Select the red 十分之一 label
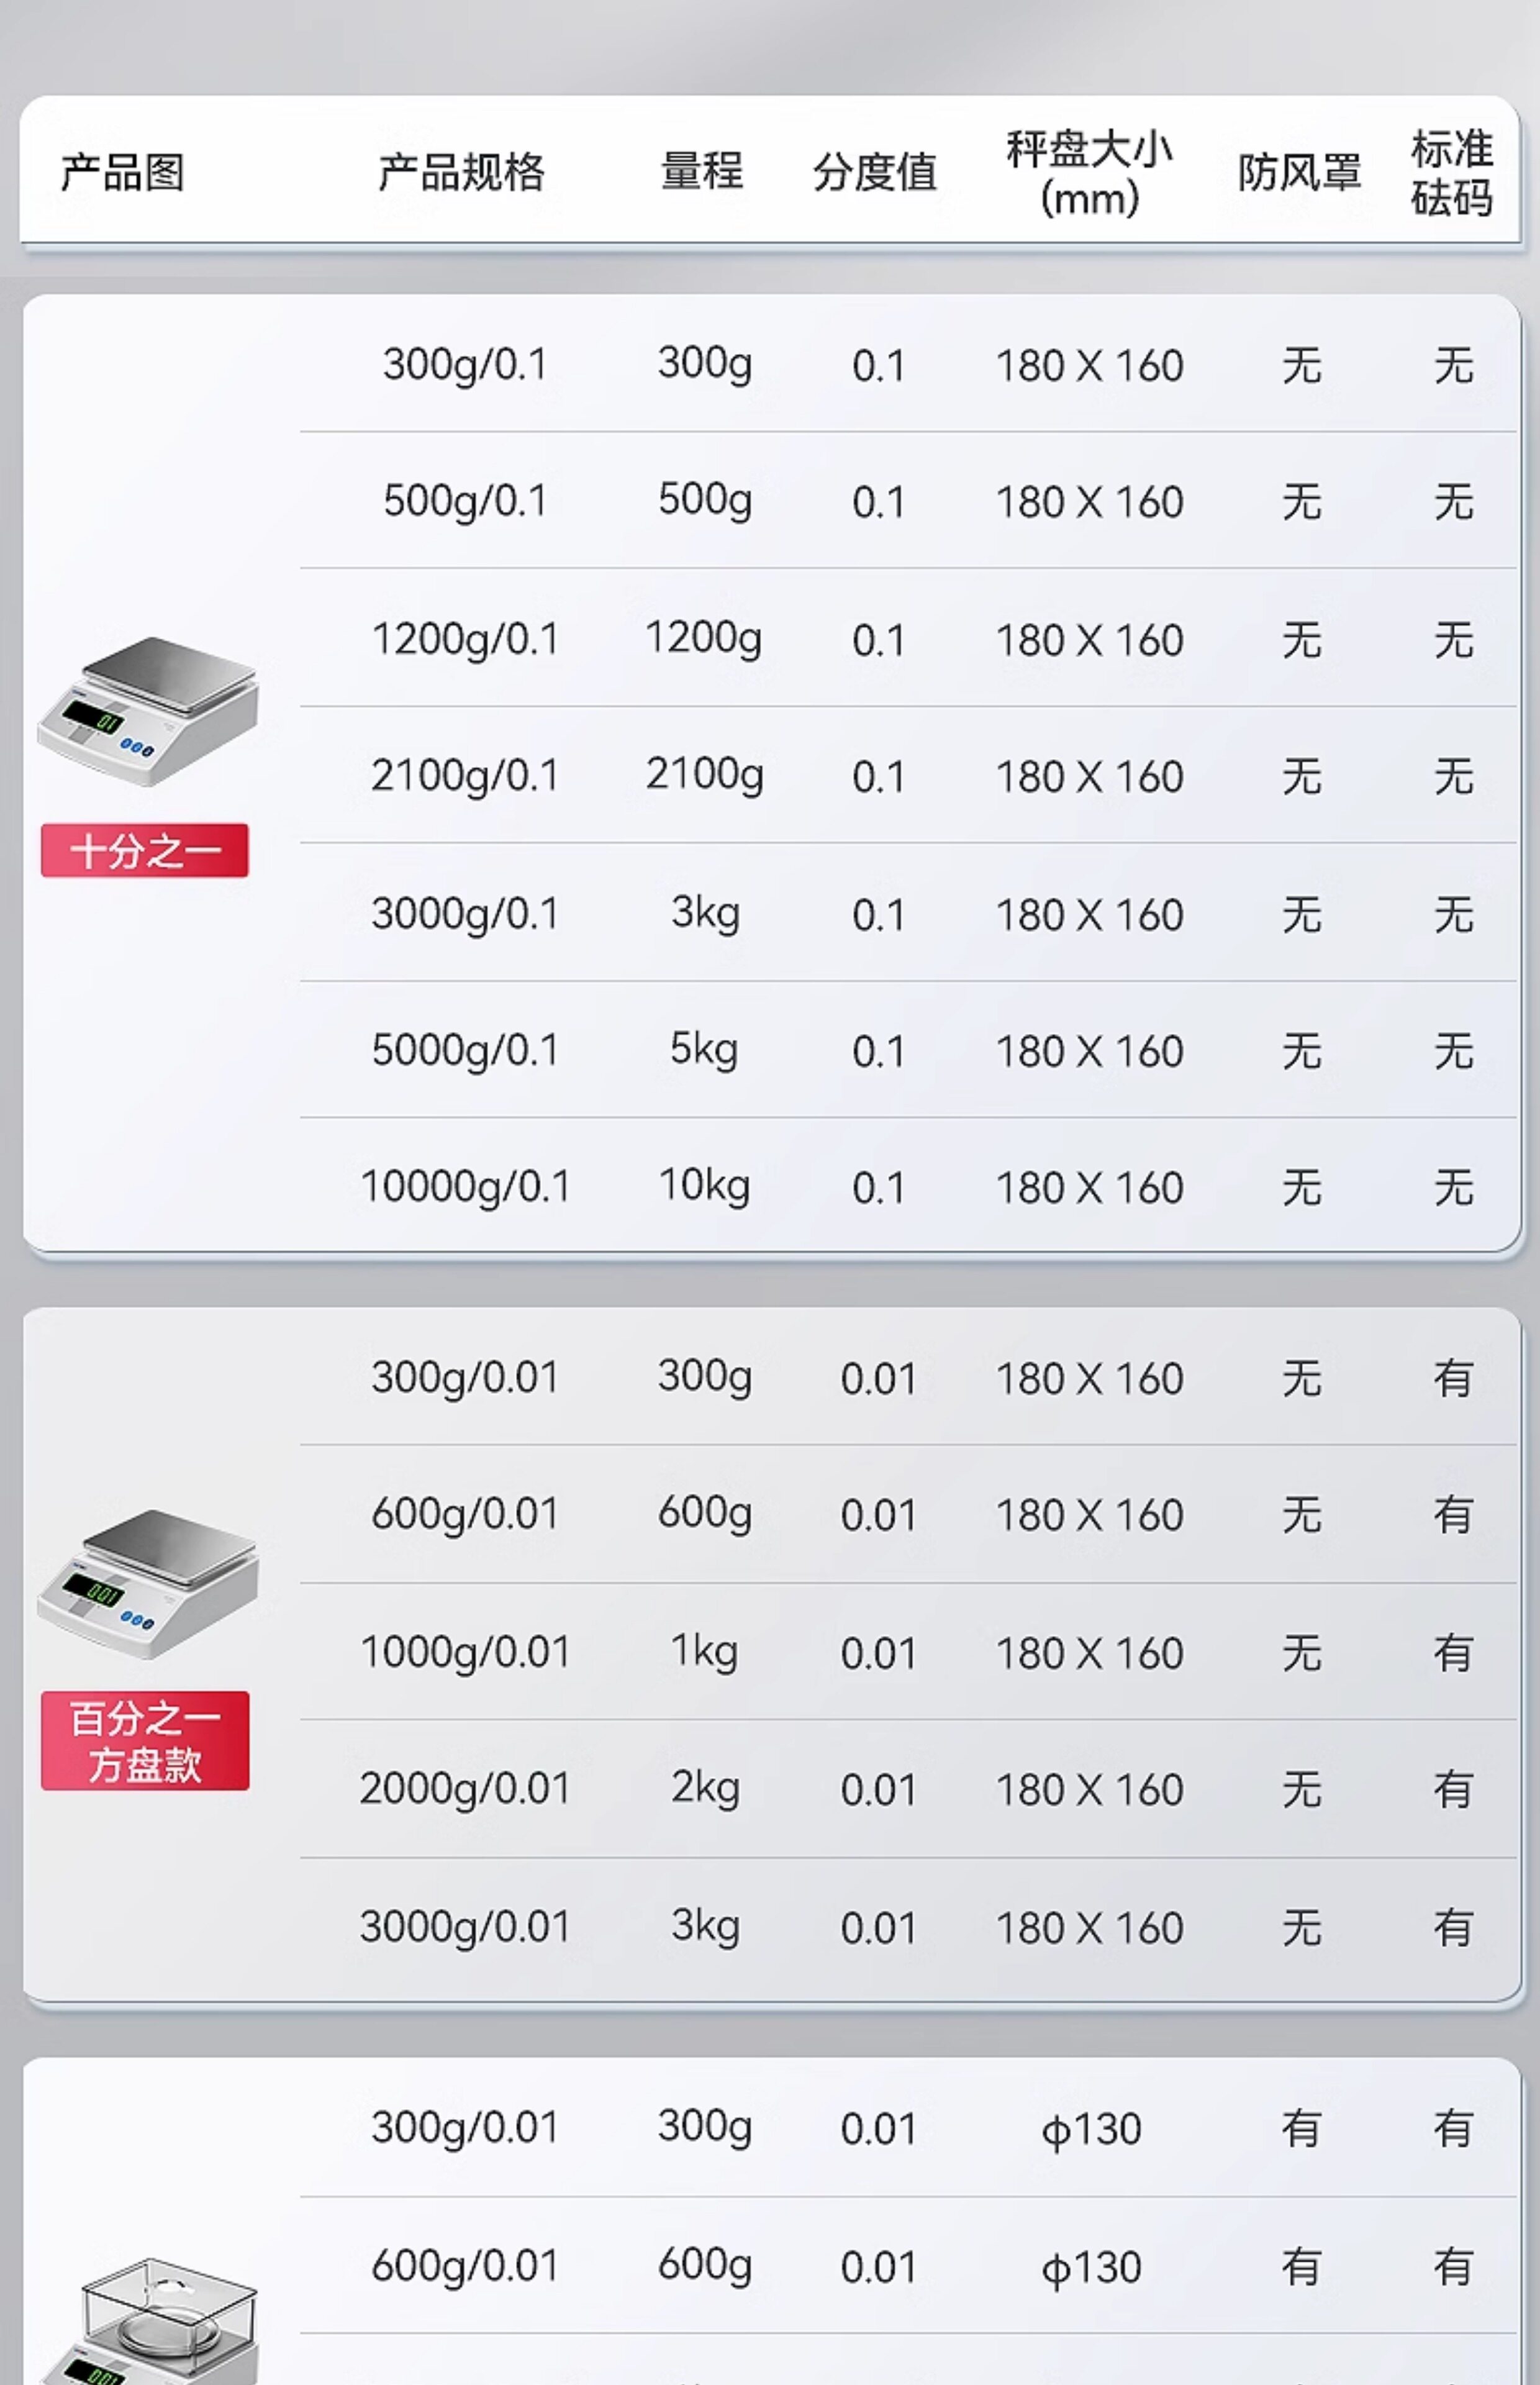1540x2385 pixels. coord(145,851)
